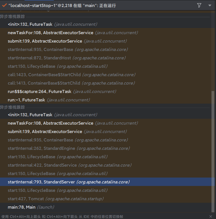Screen dimensions: 216x219
Task: Click the topmost 异步堆栈跟踪 section header
Action: click(13, 17)
